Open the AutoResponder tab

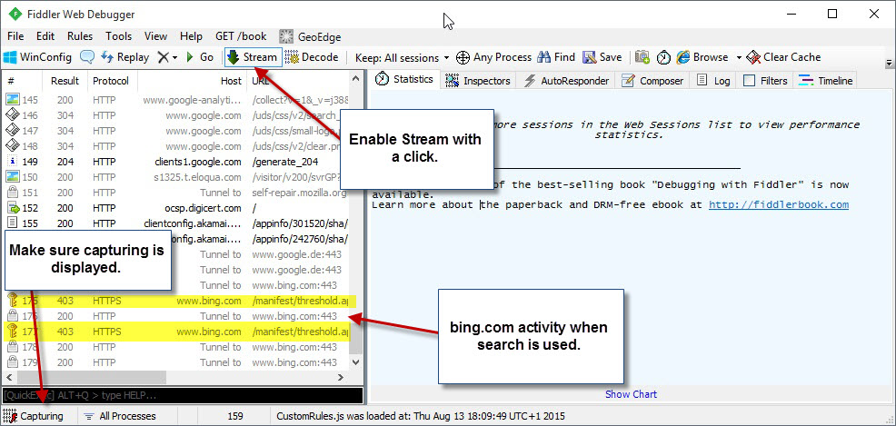pyautogui.click(x=566, y=81)
